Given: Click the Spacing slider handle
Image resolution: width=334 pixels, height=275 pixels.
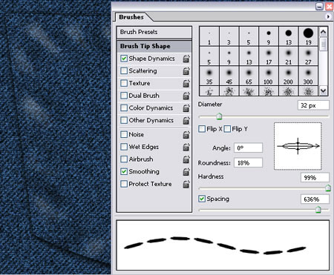Looking at the screenshot, I should pyautogui.click(x=318, y=210).
